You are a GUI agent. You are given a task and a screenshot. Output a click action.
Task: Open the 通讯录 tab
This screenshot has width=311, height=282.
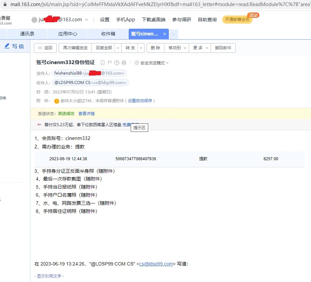(x=27, y=34)
